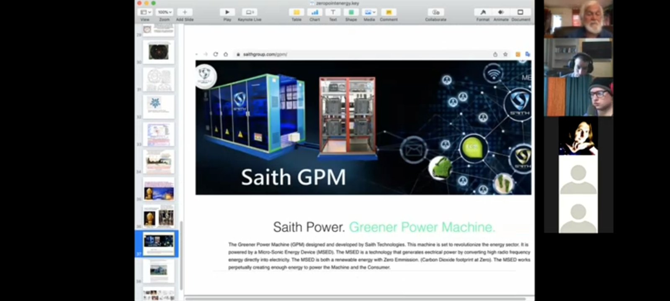Select the Saith GPM banner image

pos(363,128)
